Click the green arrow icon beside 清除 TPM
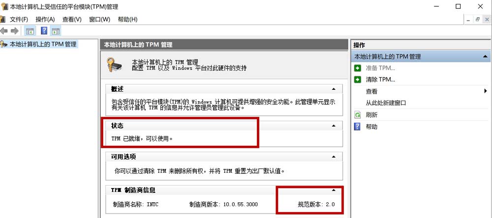 [x=357, y=80]
